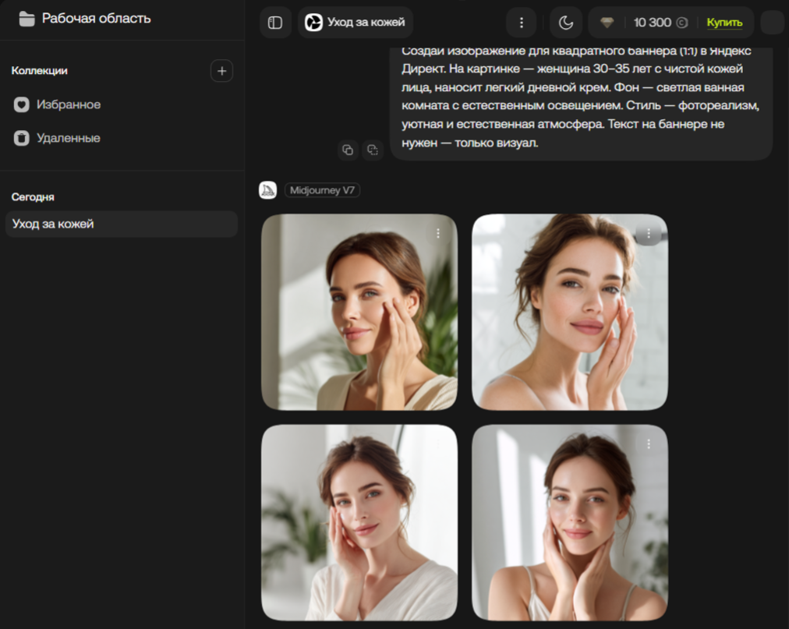
Task: Open options menu on bottom-right generated image
Action: (x=648, y=443)
